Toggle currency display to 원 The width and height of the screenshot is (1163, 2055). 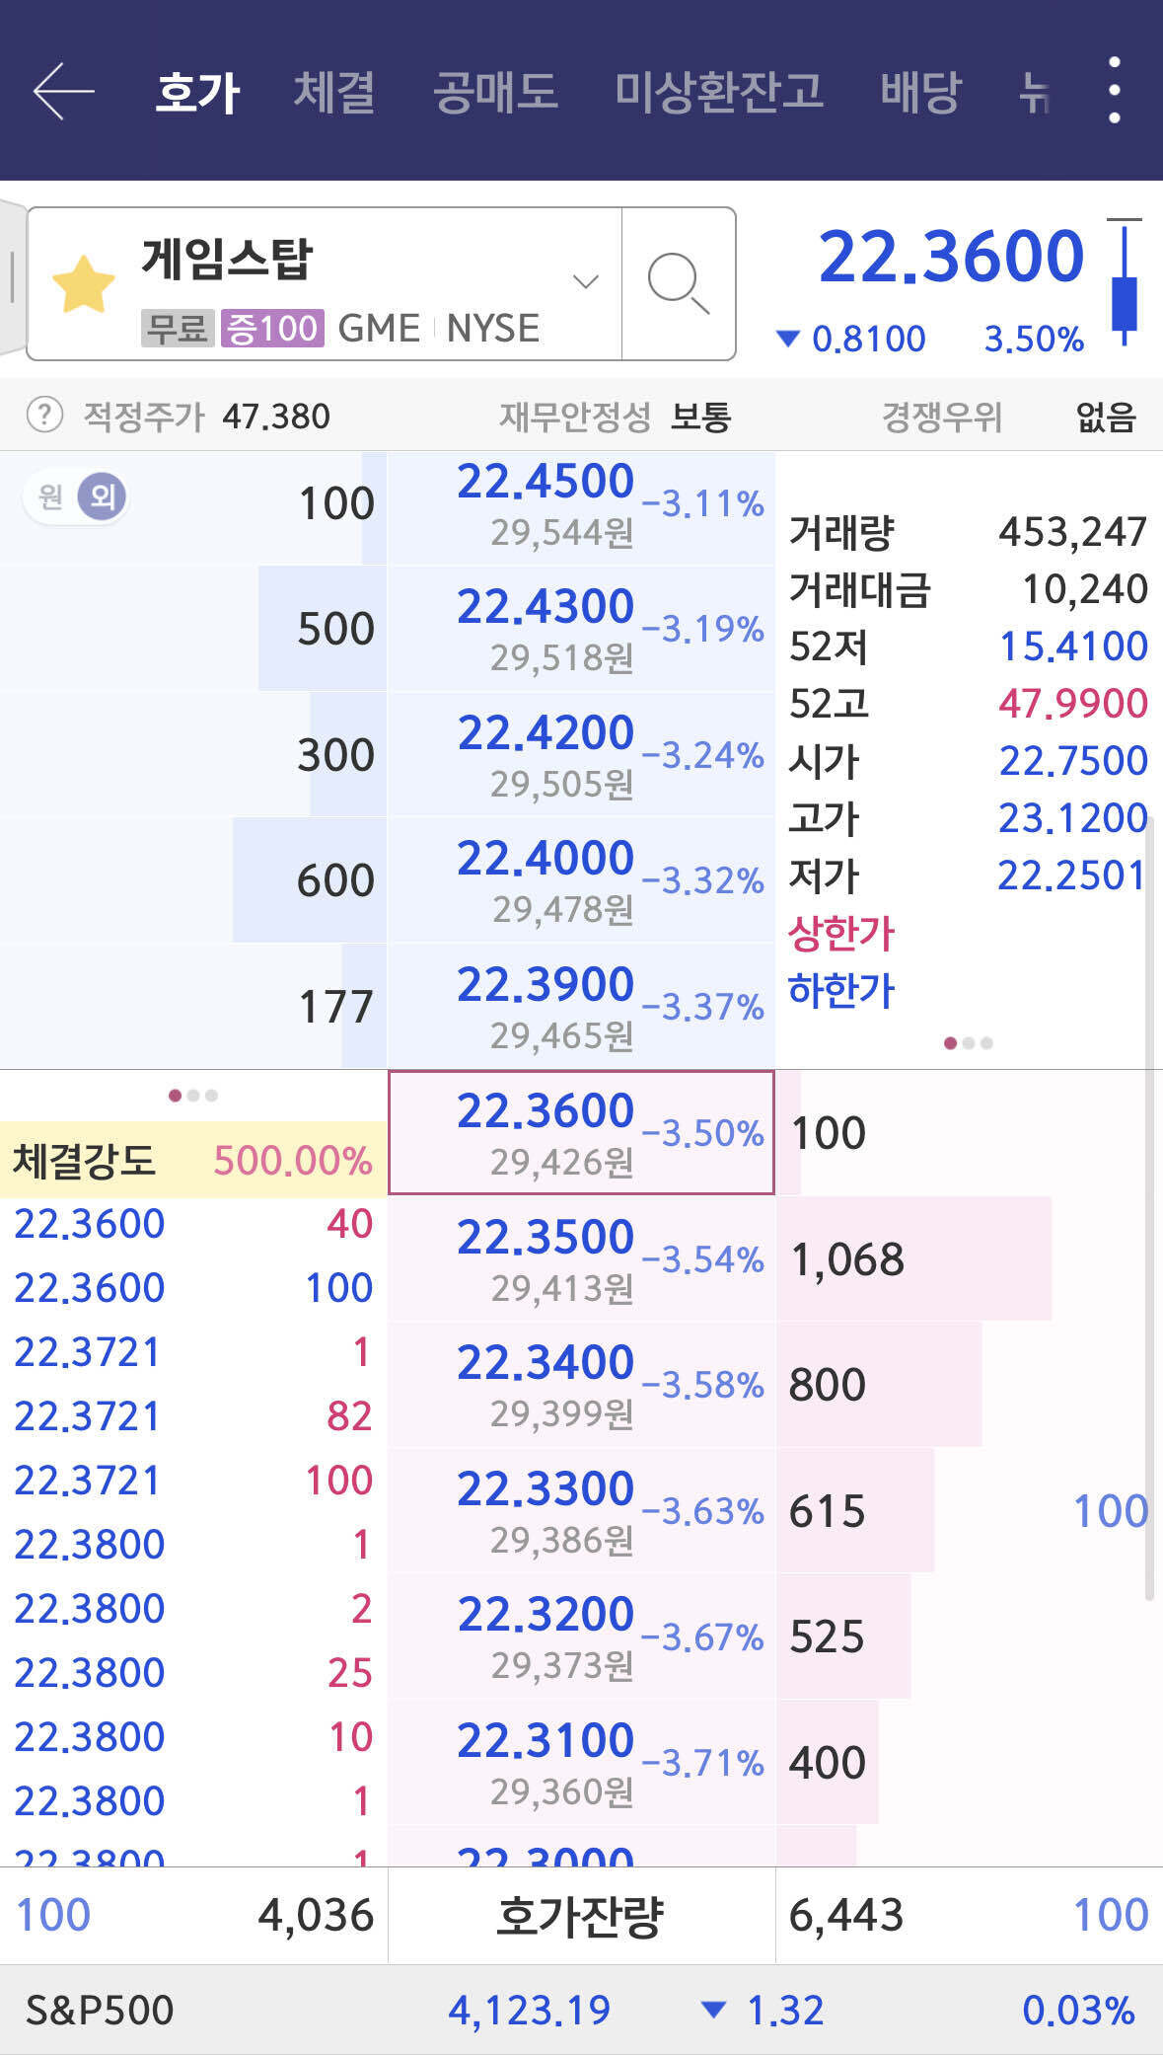click(x=51, y=495)
